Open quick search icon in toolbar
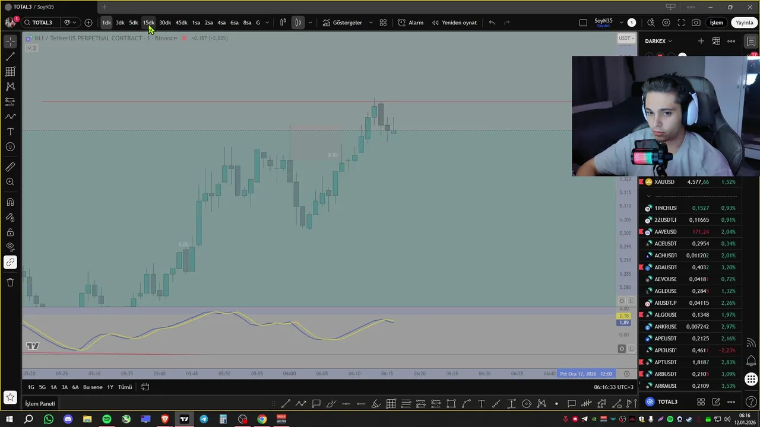This screenshot has height=427, width=760. 651,23
